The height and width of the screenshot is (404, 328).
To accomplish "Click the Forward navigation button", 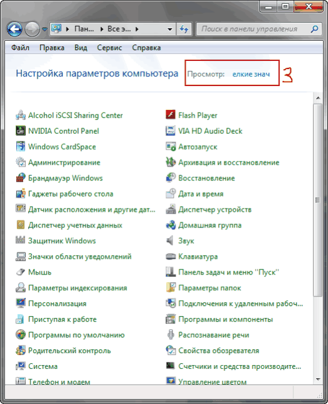I will click(32, 29).
